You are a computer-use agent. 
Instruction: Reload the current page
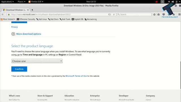click(x=114, y=14)
